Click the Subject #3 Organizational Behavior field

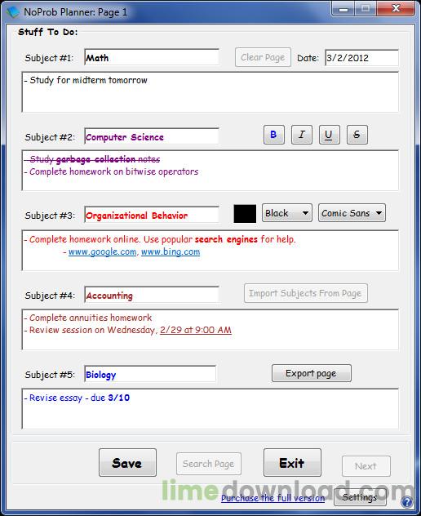[152, 215]
